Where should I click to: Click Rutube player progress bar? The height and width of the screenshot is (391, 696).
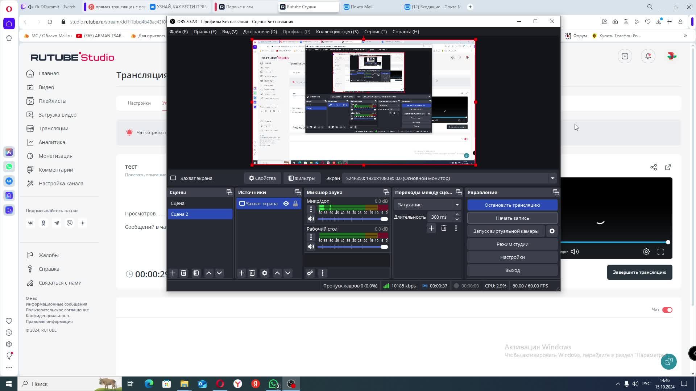[x=614, y=242]
